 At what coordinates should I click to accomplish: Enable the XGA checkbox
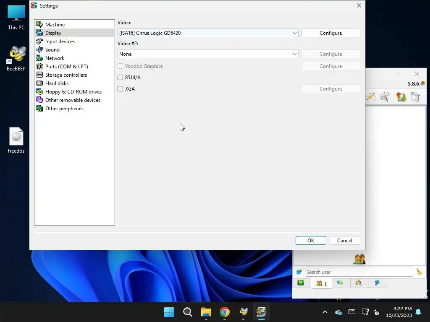[x=121, y=89]
